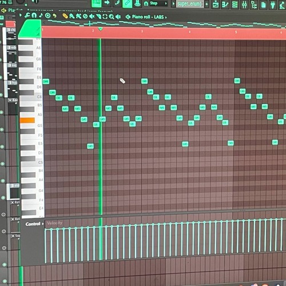Open the Mixer from the top toolbar
Image resolution: width=286 pixels, height=286 pixels.
pyautogui.click(x=244, y=5)
